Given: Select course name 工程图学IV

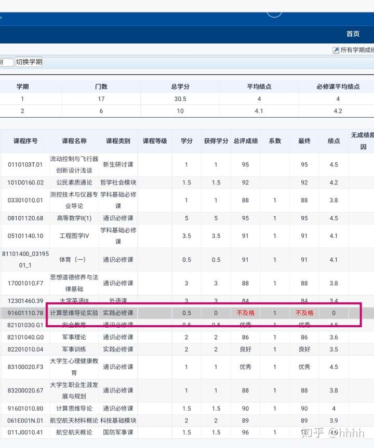Looking at the screenshot, I should pos(74,236).
